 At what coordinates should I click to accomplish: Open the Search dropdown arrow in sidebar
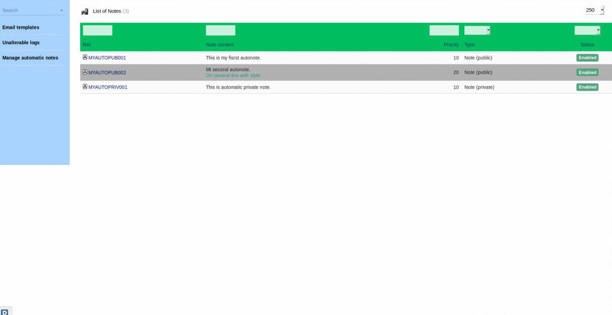[x=62, y=11]
